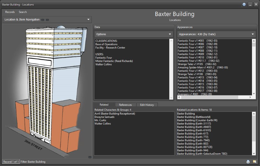Select 'Fantastic Four v1 #016 (1963-07)' appearance

click(198, 87)
